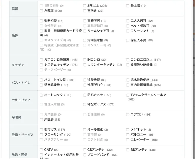Select 二人入居可 checkbox

click(128, 21)
